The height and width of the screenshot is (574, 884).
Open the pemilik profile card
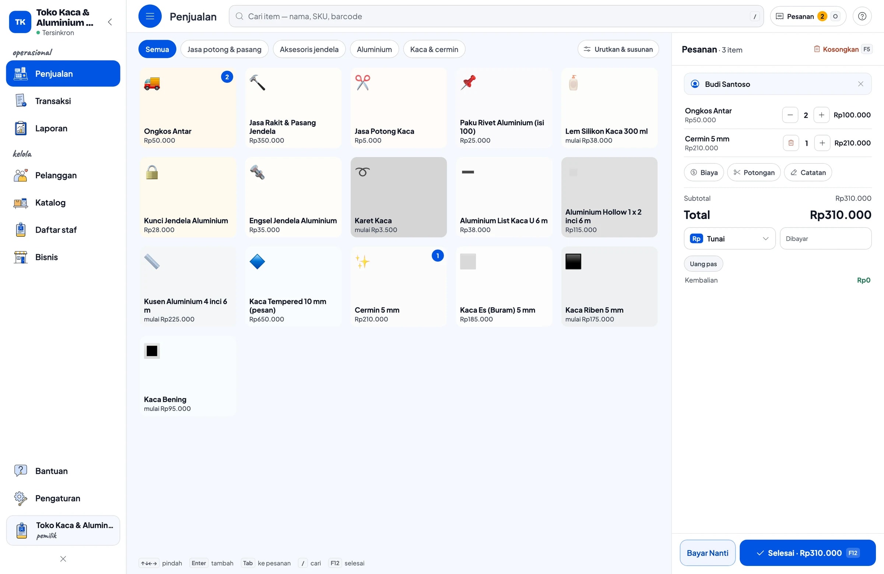click(x=63, y=530)
